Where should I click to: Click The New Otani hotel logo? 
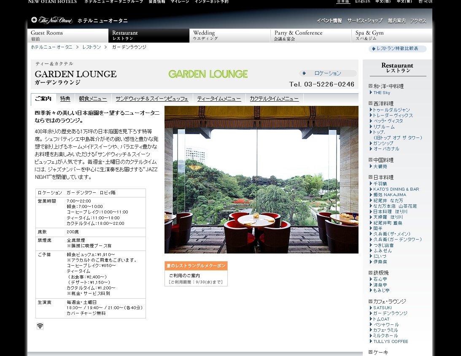click(x=52, y=20)
